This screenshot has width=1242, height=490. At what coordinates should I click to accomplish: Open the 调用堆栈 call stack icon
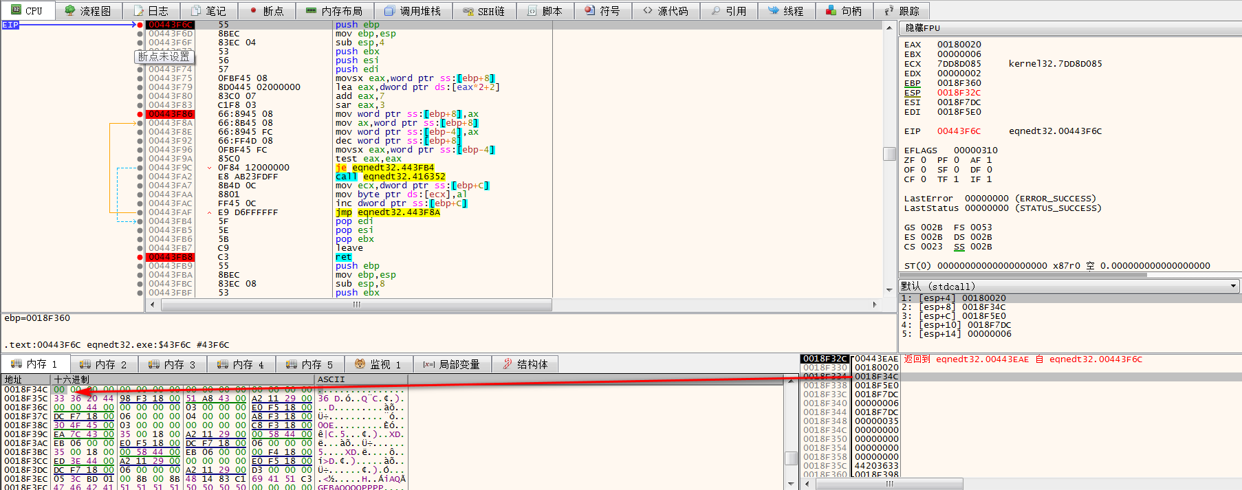(x=390, y=10)
